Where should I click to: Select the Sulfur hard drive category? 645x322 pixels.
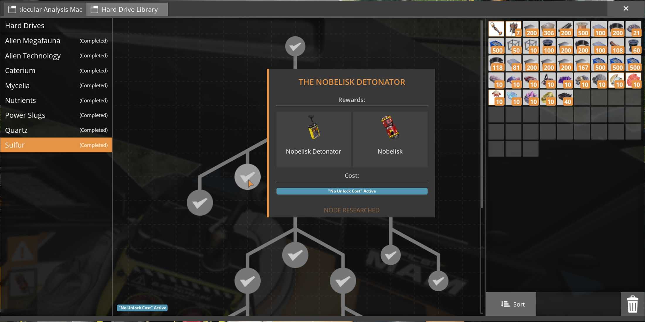56,145
